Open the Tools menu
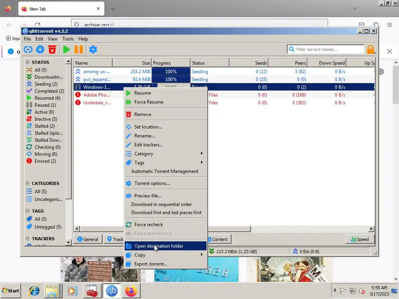399x299 pixels. pyautogui.click(x=68, y=39)
